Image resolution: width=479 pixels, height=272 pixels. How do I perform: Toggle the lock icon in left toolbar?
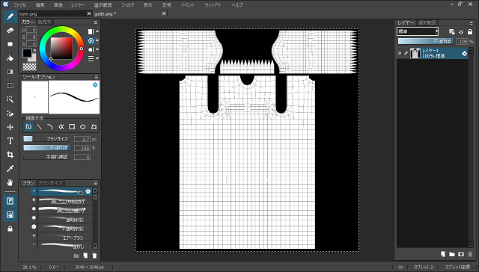click(x=10, y=229)
